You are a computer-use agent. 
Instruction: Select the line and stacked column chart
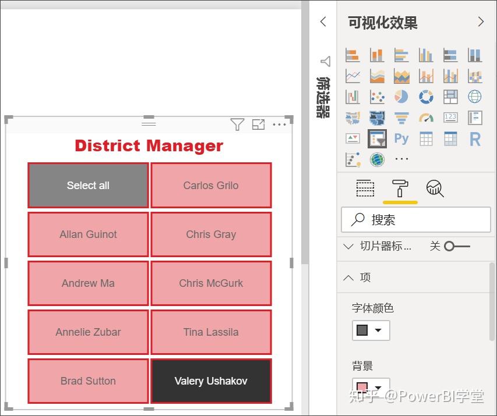click(x=426, y=76)
